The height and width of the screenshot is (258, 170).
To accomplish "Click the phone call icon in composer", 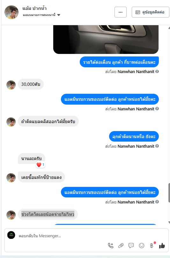I will pos(111,246).
